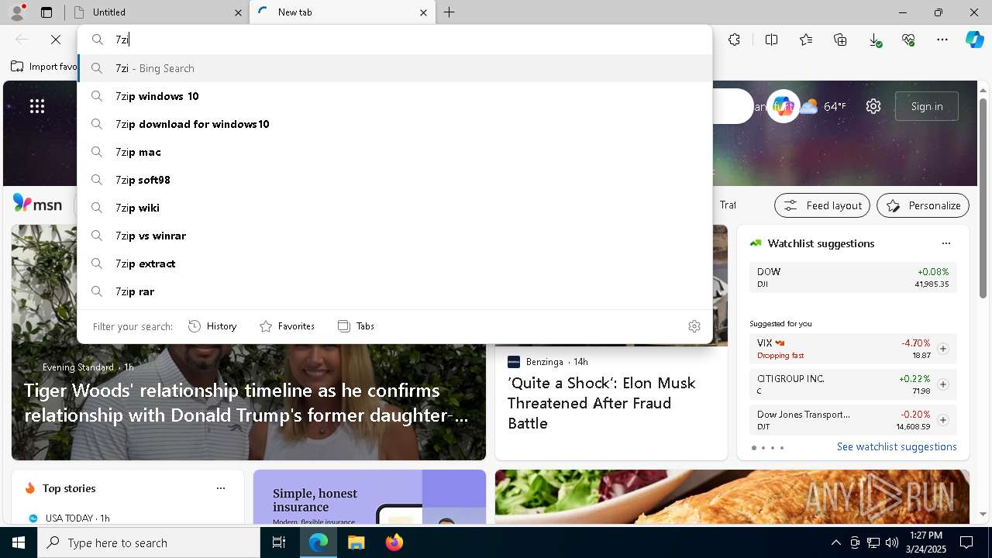Open Import favorites bookmark bar item

pyautogui.click(x=44, y=67)
